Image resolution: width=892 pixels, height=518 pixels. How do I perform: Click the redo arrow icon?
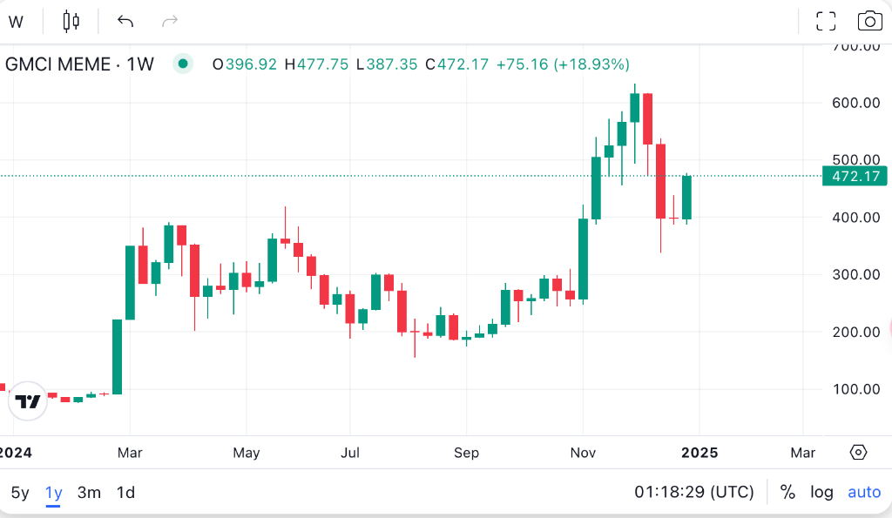point(170,21)
